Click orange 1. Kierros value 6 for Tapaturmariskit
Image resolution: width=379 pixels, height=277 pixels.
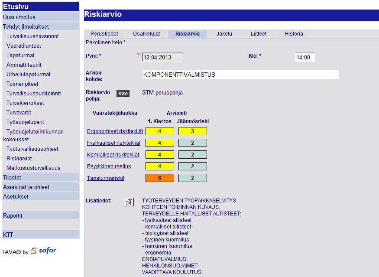160,178
